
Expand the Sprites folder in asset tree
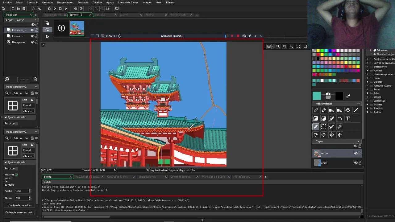pyautogui.click(x=368, y=112)
